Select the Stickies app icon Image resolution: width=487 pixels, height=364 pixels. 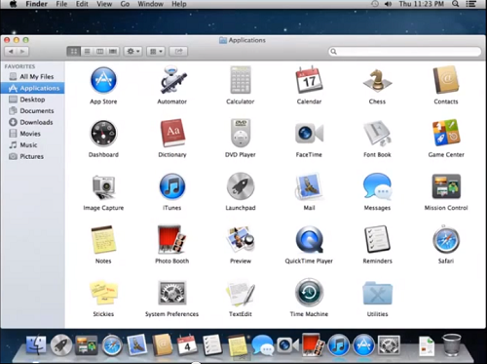click(103, 293)
